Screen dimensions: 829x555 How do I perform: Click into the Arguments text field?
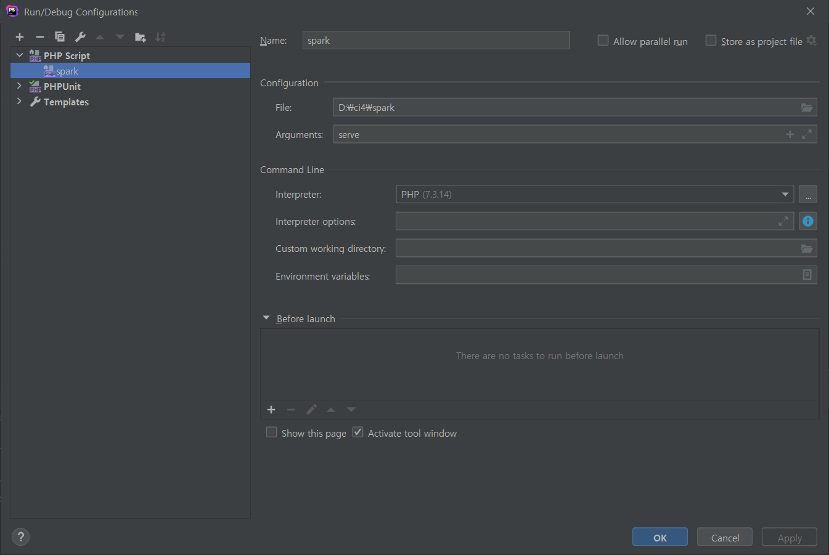click(555, 134)
